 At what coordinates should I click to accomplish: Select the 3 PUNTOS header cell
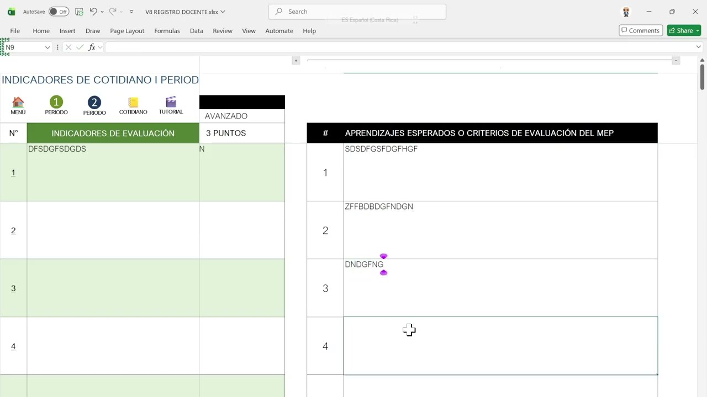242,133
